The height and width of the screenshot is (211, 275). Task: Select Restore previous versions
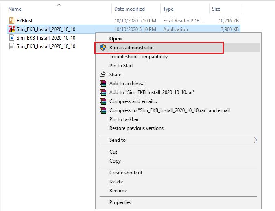pyautogui.click(x=136, y=128)
